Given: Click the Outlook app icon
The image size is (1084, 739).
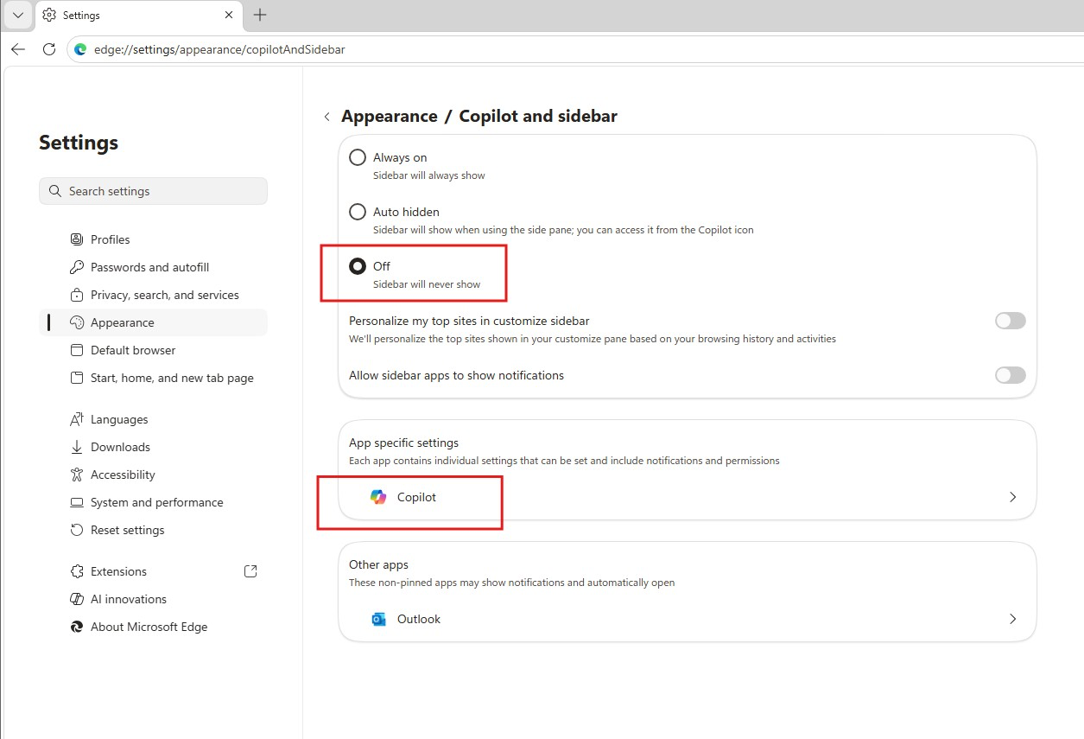Looking at the screenshot, I should tap(378, 619).
